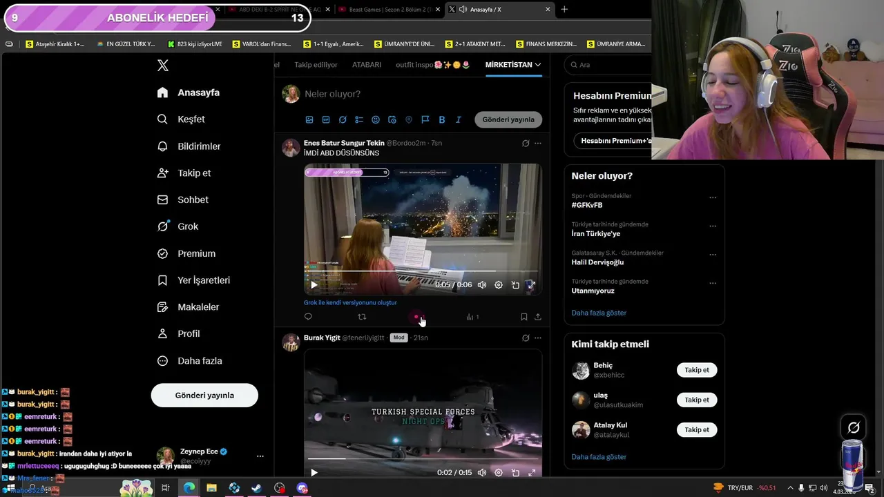Open emoji picker in composer
This screenshot has height=497, width=884.
pos(376,119)
